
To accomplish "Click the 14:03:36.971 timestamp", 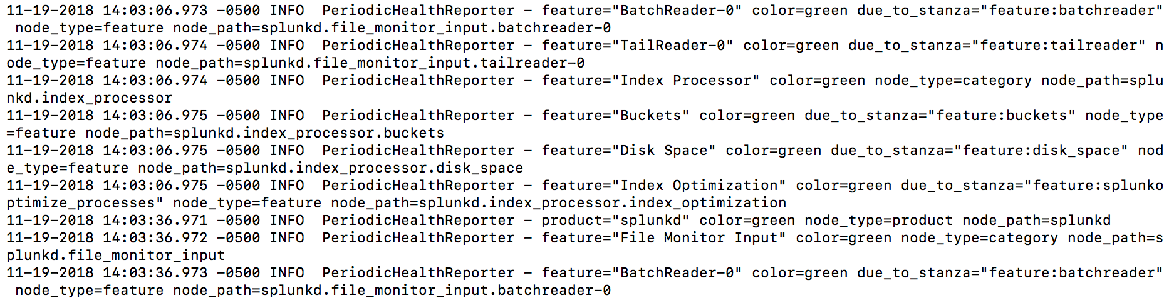I will (155, 221).
